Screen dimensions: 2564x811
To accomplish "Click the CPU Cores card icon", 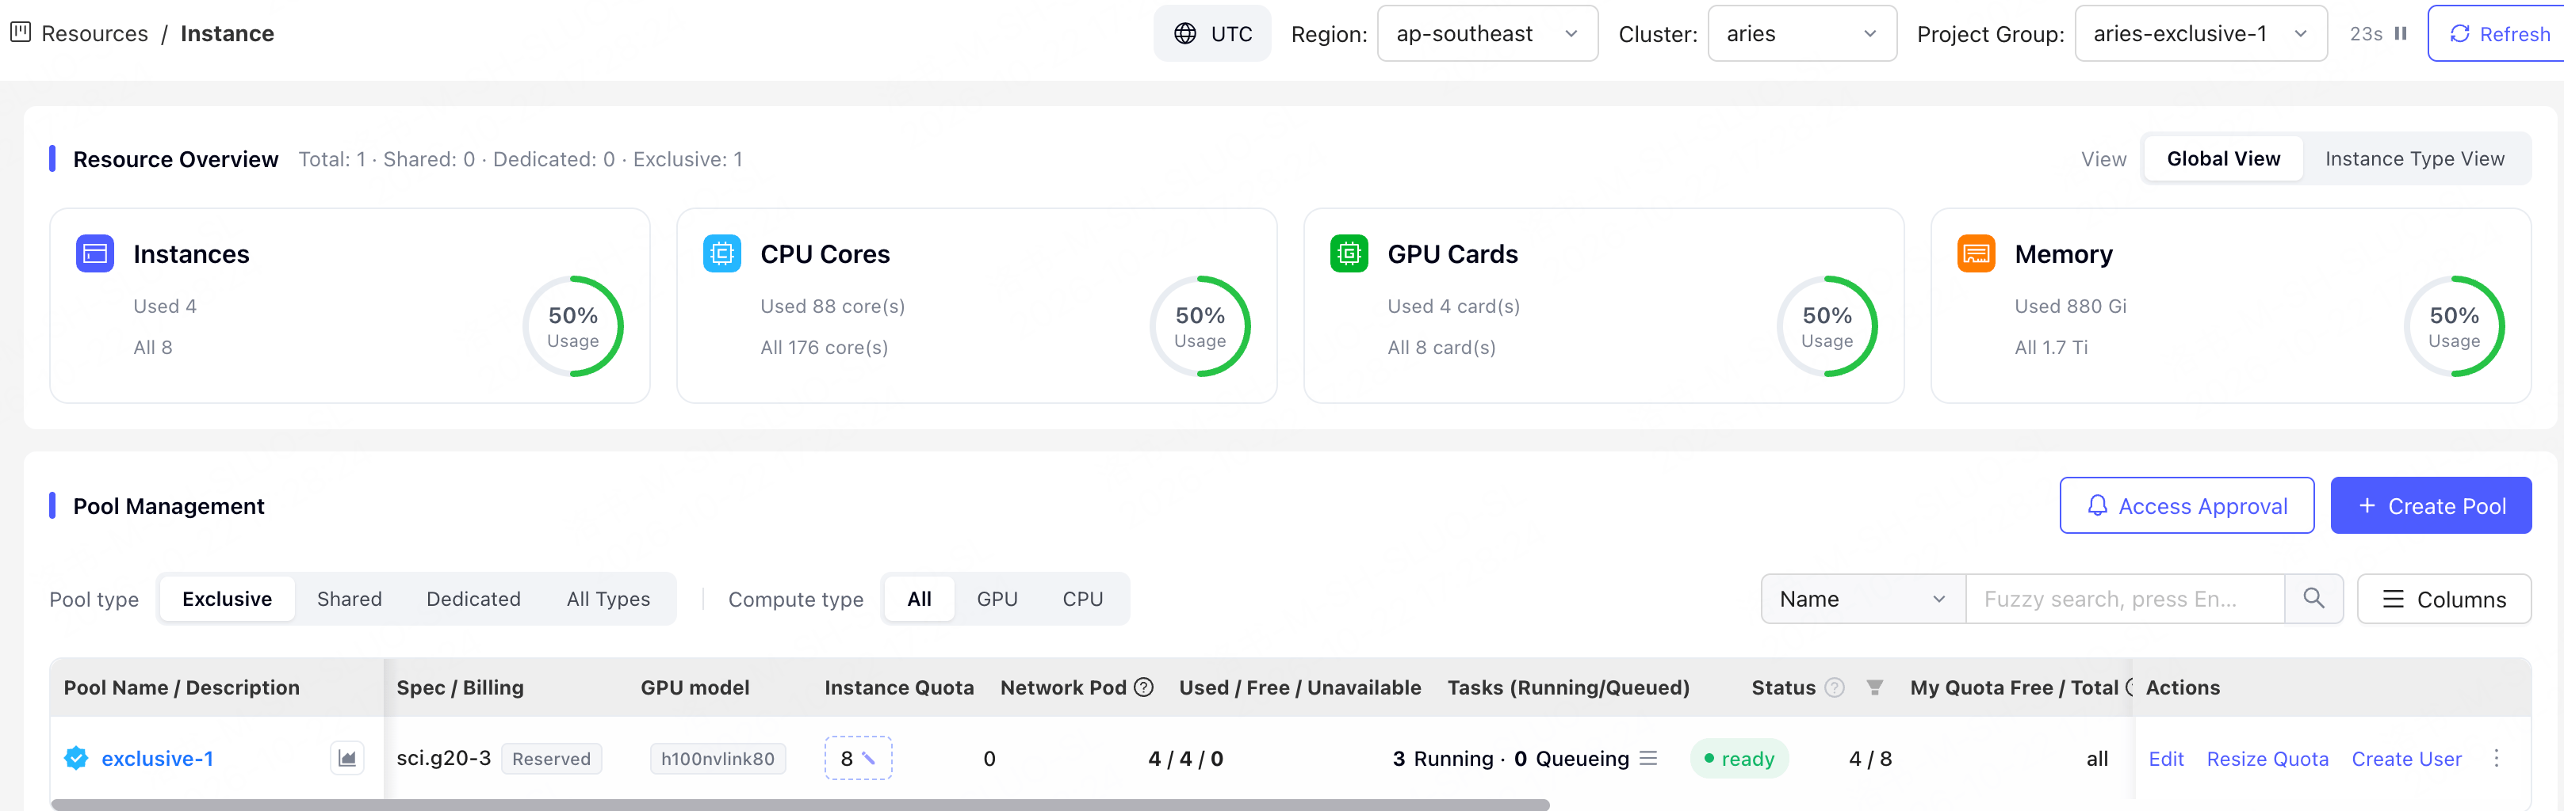I will (x=721, y=253).
